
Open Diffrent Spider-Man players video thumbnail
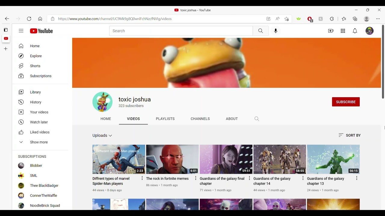click(x=119, y=159)
